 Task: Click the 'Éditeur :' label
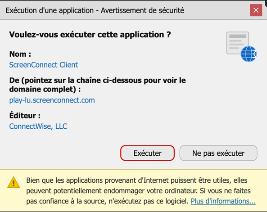click(x=25, y=115)
